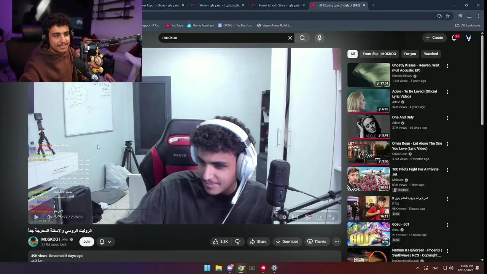Open the video settings gear menu
The height and width of the screenshot is (274, 487).
click(x=307, y=217)
